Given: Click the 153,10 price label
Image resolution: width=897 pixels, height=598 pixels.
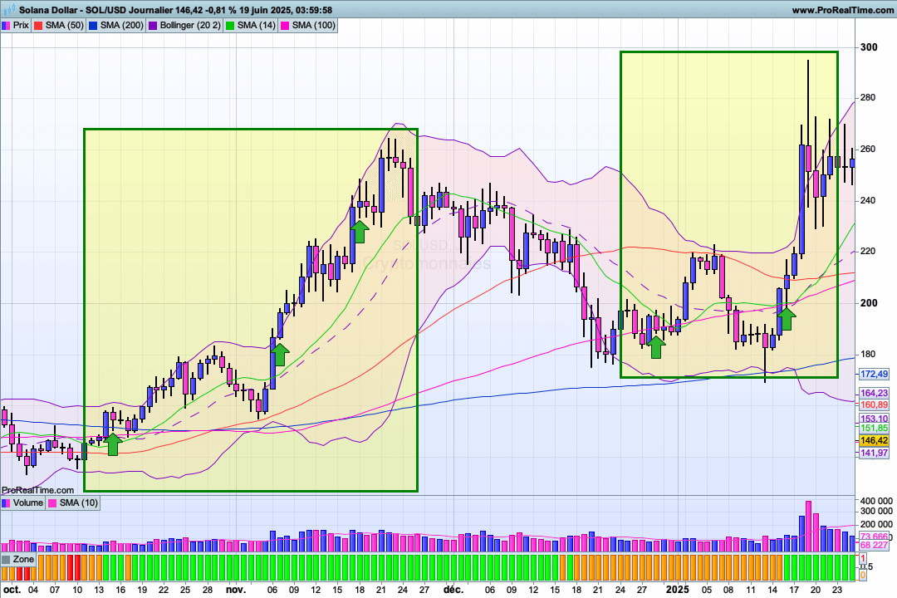Looking at the screenshot, I should (x=875, y=419).
